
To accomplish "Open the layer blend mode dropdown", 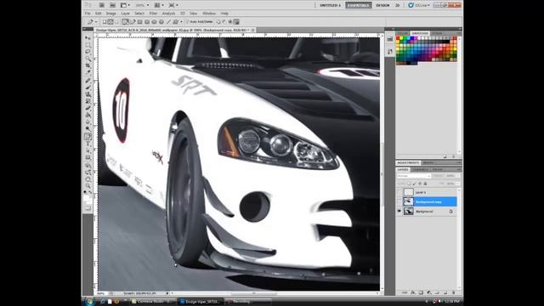I will pos(414,176).
